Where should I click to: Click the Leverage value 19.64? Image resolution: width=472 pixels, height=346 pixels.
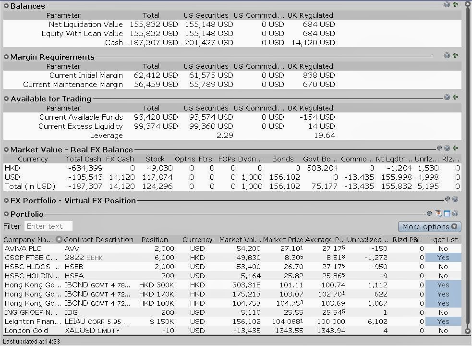pos(325,136)
